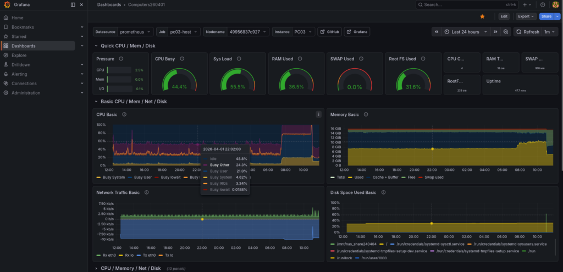Viewport: 563px width, 272px height.
Task: Toggle the Rx eth0 series in legend
Action: 110,255
